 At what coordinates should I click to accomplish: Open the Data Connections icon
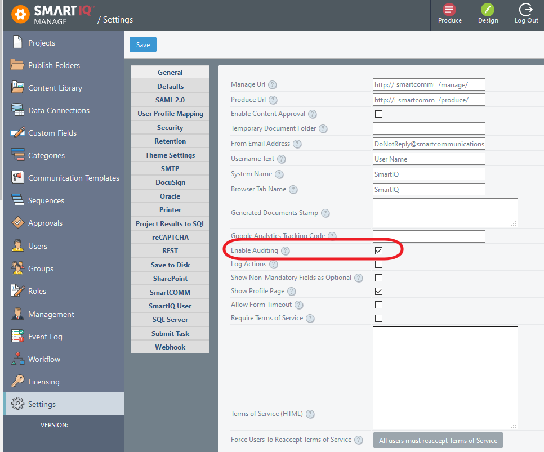point(17,110)
